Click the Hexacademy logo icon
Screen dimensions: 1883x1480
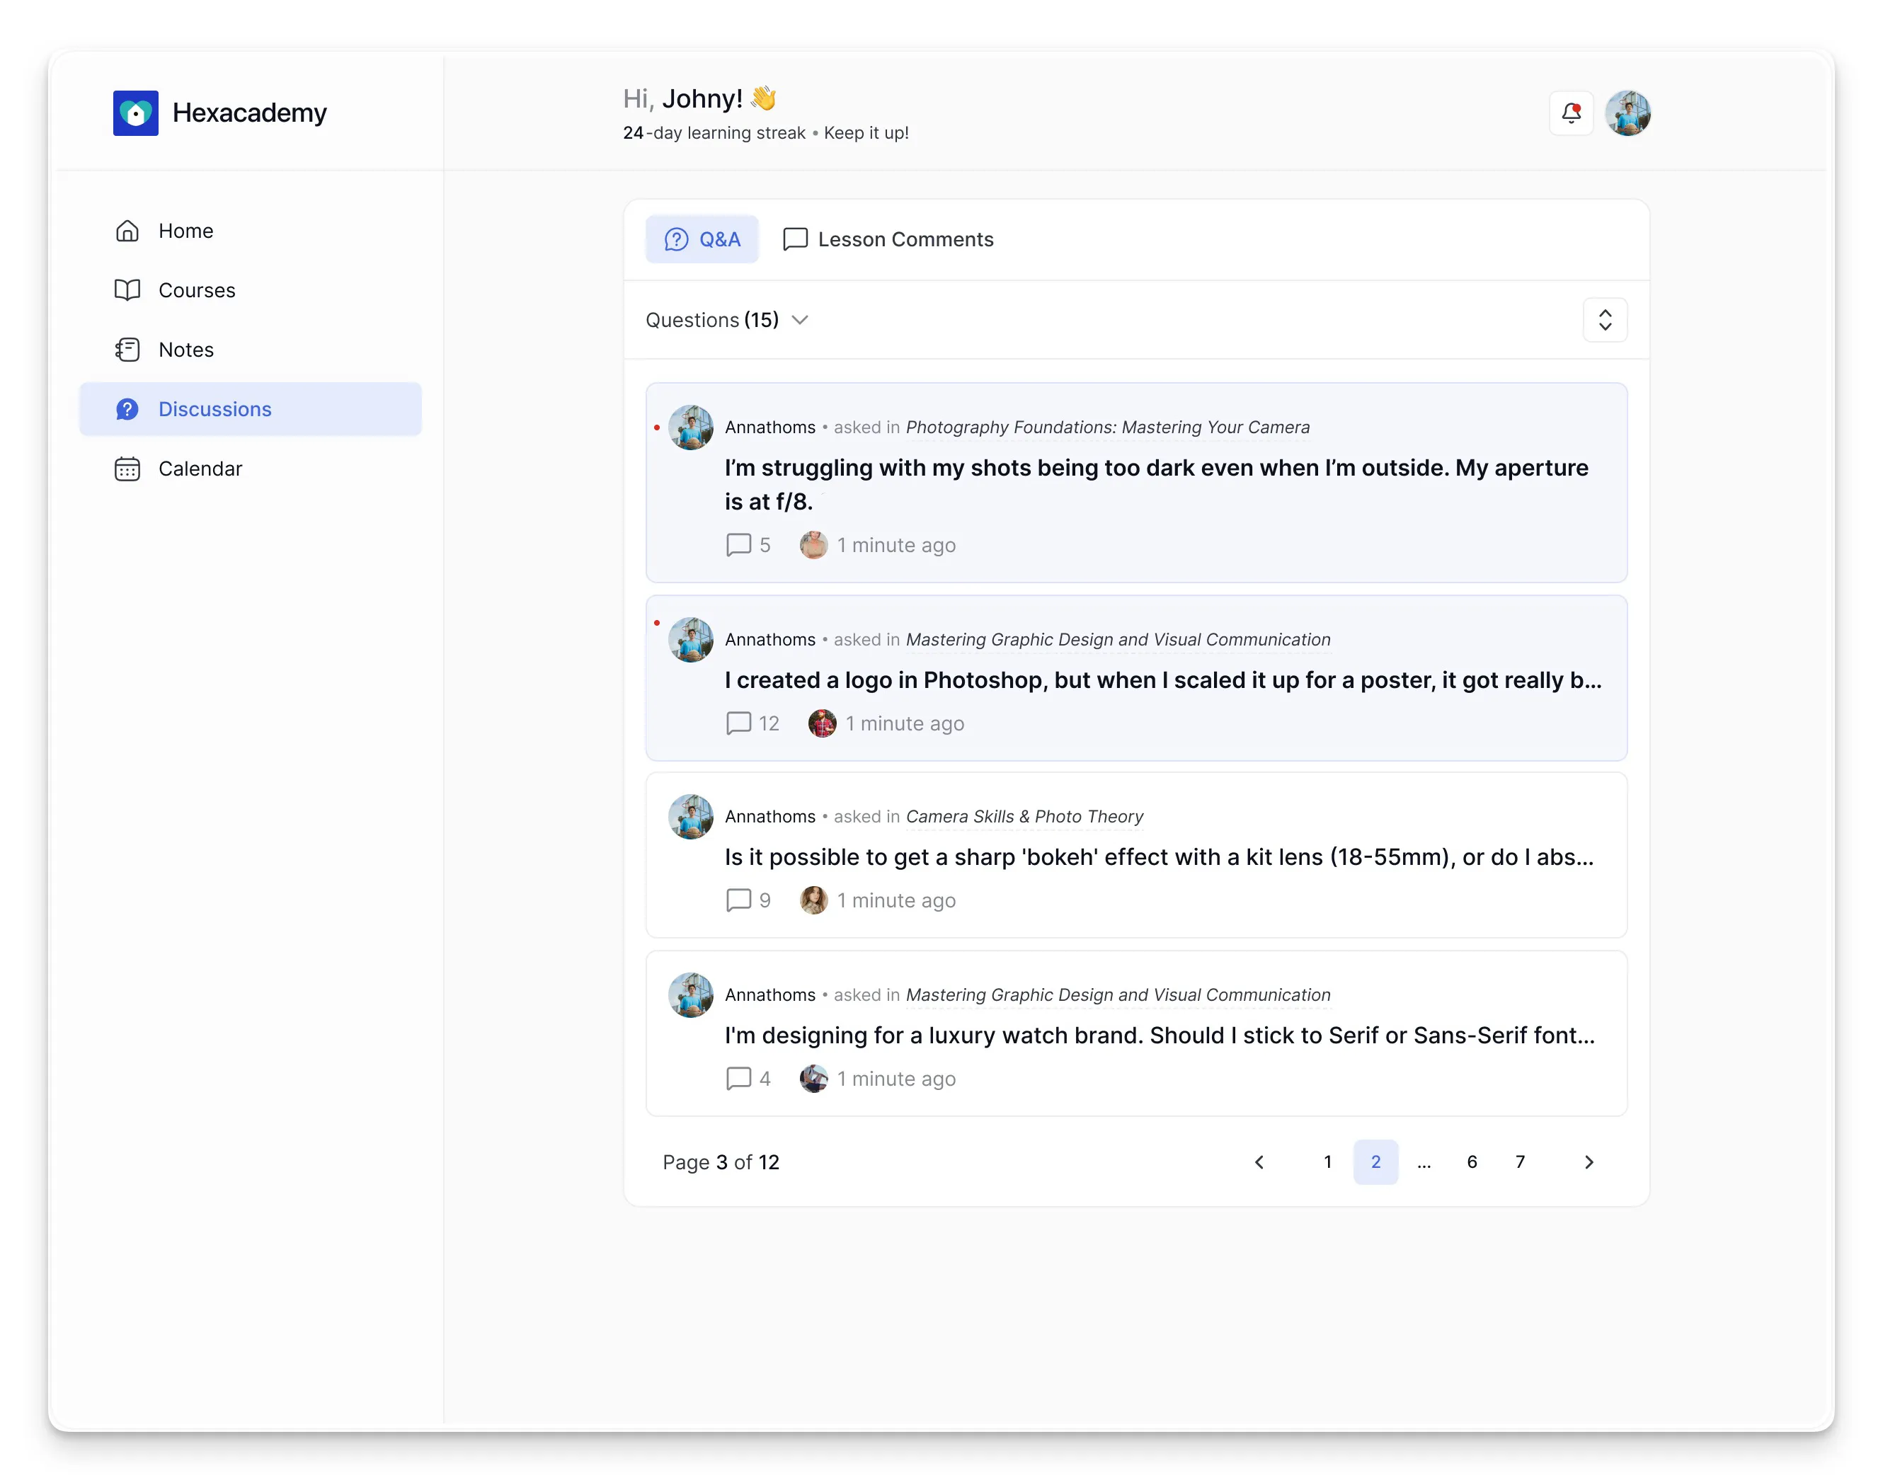pos(135,113)
